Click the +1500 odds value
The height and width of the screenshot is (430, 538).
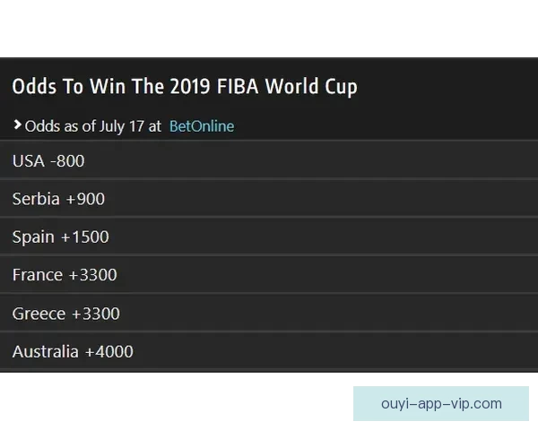click(x=84, y=237)
